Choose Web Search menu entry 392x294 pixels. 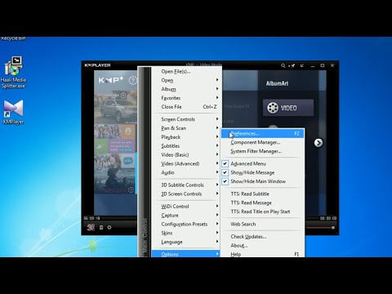coord(263,224)
